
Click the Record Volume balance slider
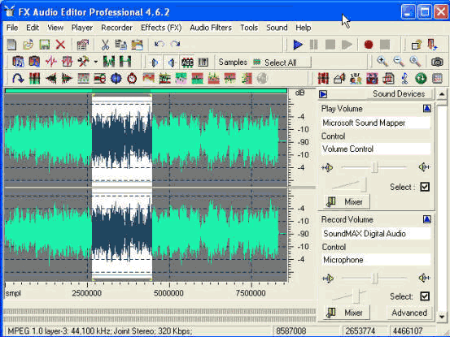(x=374, y=278)
